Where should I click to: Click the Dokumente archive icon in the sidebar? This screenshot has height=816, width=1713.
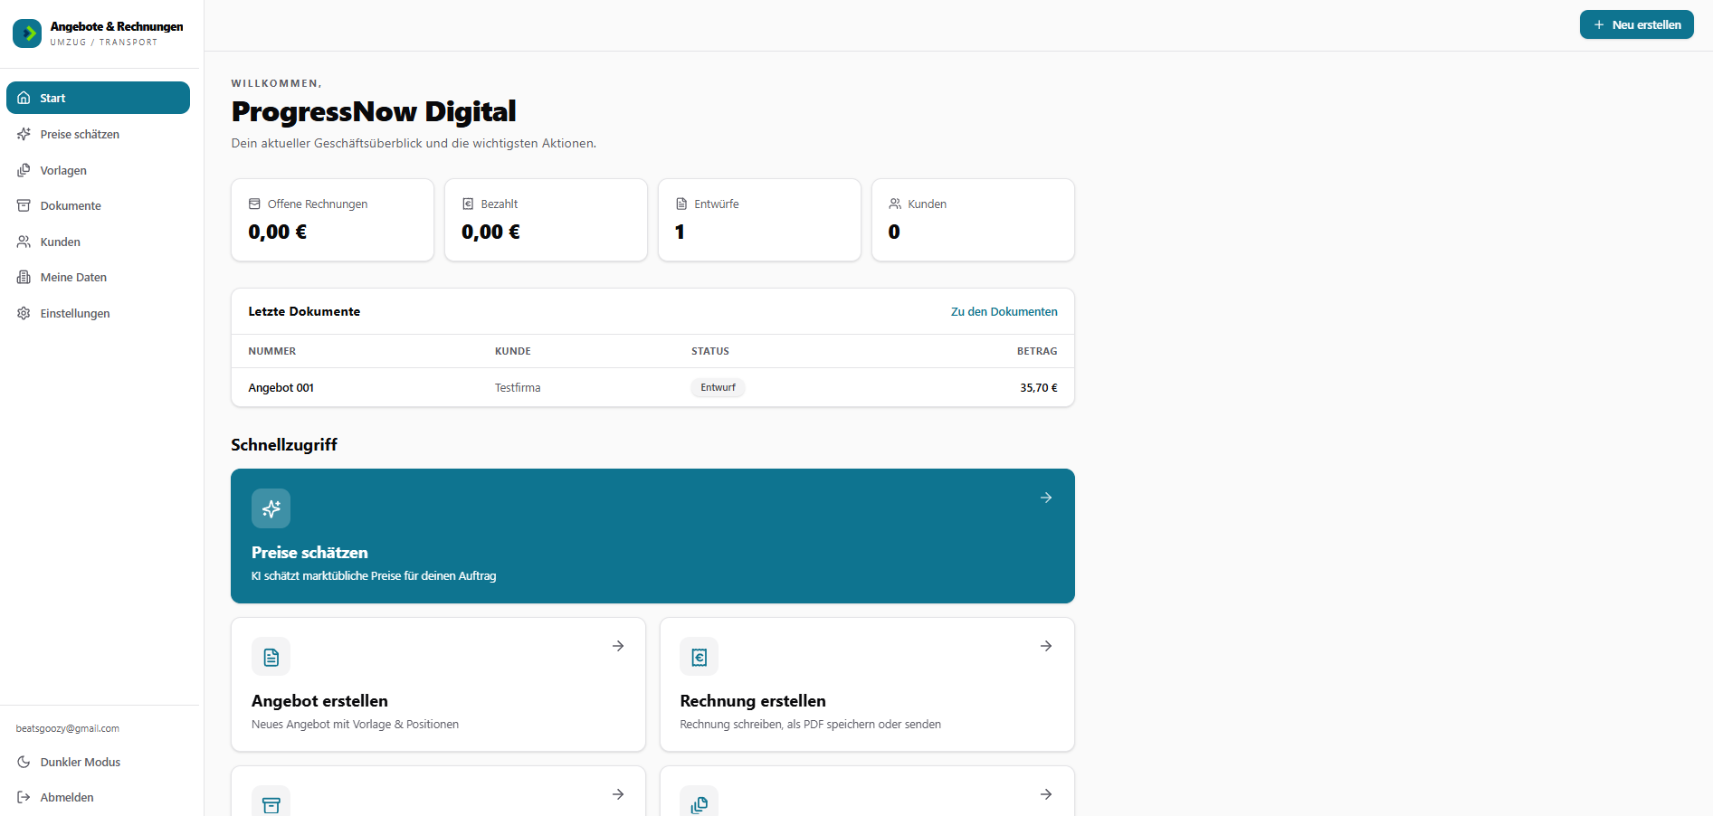[24, 205]
